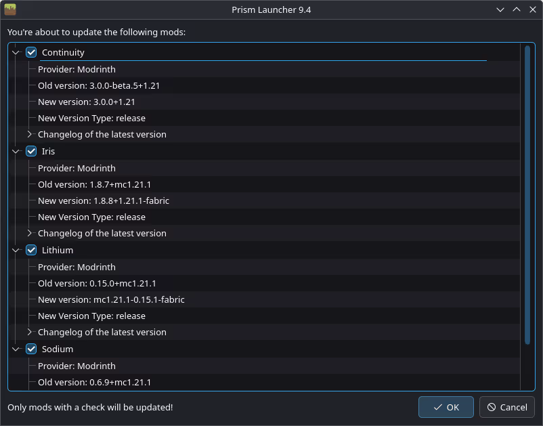The image size is (543, 426).
Task: Uncheck the Lithium mod checkbox
Action: coord(31,250)
